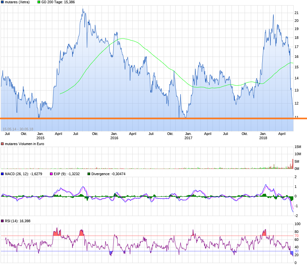Select the April 2015 axis label

[58, 133]
